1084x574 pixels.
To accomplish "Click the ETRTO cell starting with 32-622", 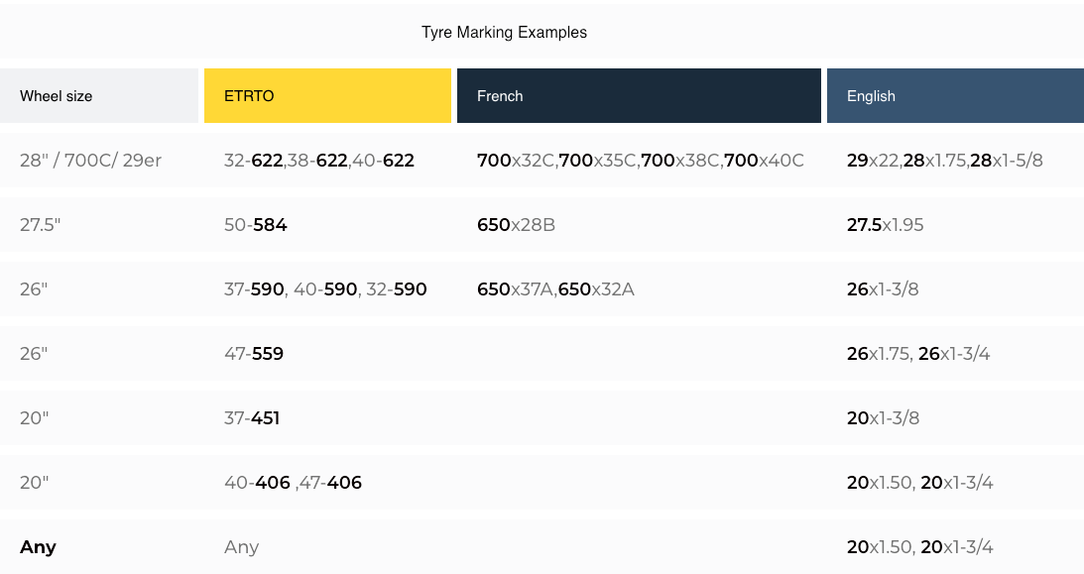I will click(x=318, y=161).
